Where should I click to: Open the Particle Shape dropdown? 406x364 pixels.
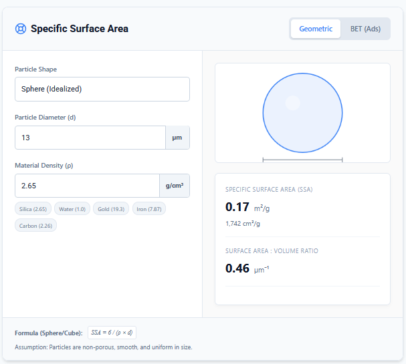[x=102, y=89]
